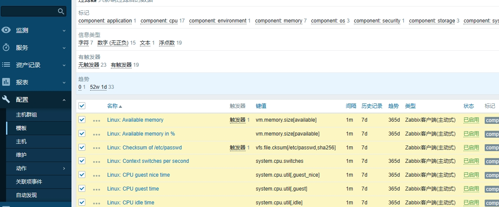The height and width of the screenshot is (207, 499).
Task: Click the stopwatch icon beside 服务
Action: [x=6, y=48]
